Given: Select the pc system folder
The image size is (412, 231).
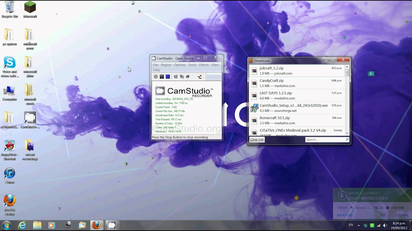Looking at the screenshot, I should tap(10, 37).
